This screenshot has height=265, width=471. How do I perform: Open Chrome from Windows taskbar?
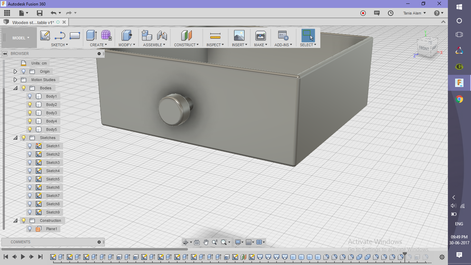[x=459, y=99]
